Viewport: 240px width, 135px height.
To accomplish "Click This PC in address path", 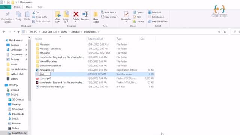I will point(33,32).
